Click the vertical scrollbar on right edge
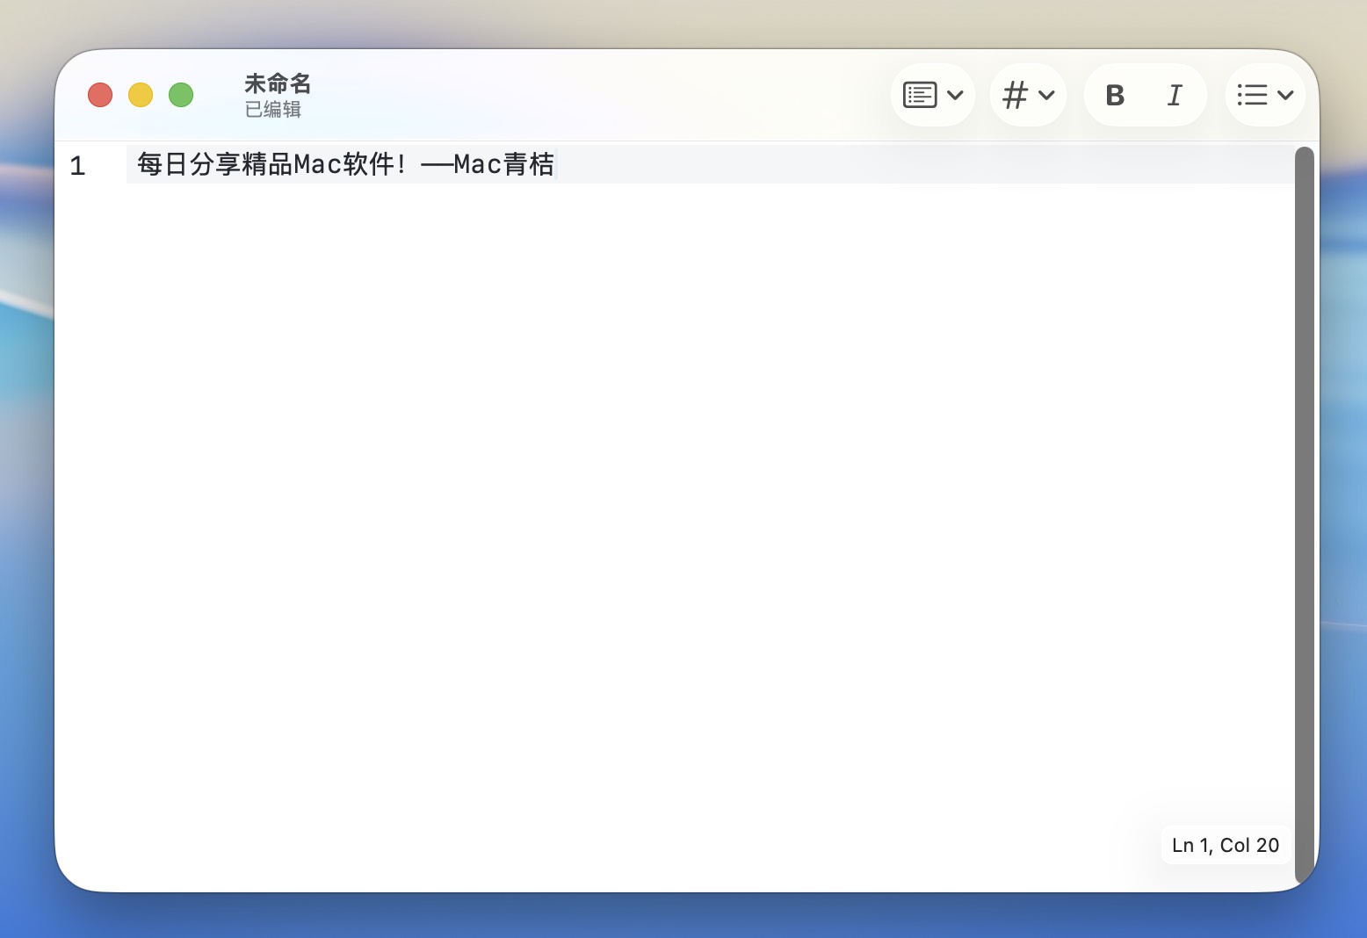Image resolution: width=1367 pixels, height=938 pixels. click(x=1304, y=514)
